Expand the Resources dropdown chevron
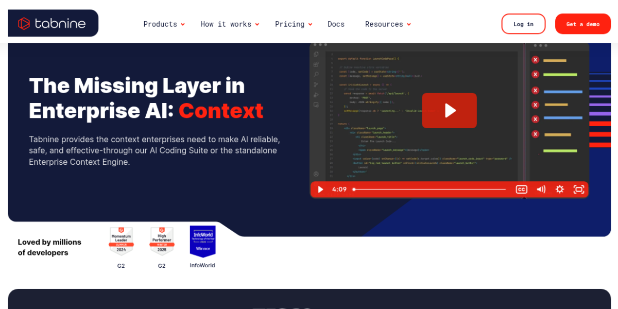 409,24
